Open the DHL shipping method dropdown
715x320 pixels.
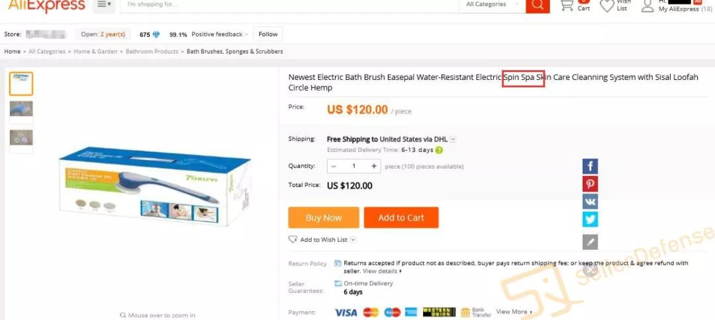coord(453,140)
